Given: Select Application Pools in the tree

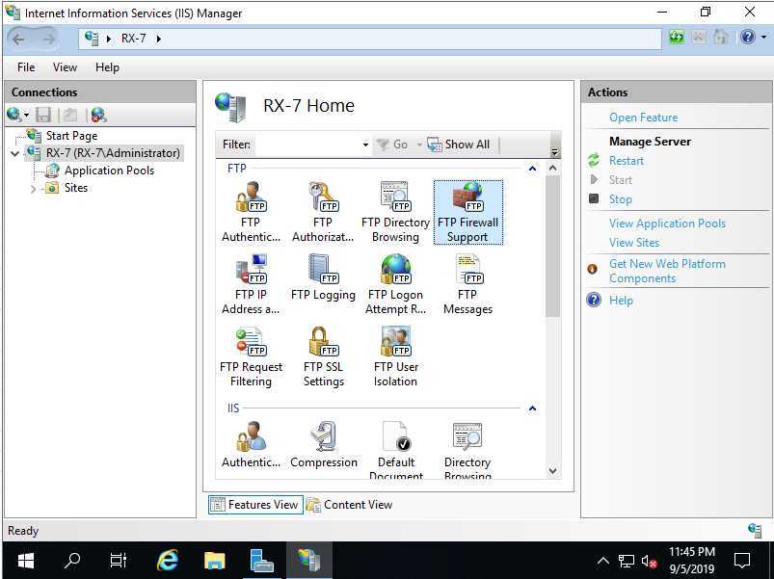Looking at the screenshot, I should click(x=109, y=171).
